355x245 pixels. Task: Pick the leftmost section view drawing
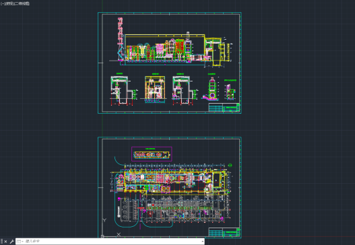123,90
